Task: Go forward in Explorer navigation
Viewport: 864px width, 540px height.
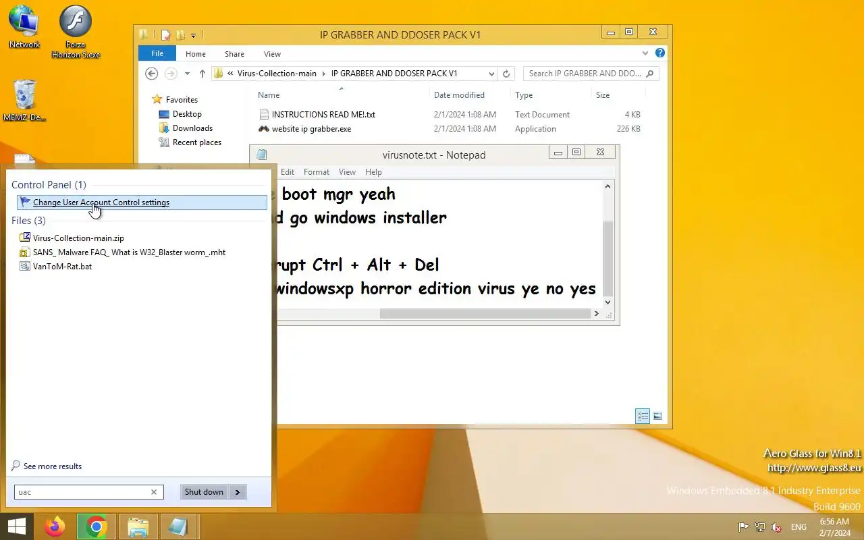Action: click(171, 74)
